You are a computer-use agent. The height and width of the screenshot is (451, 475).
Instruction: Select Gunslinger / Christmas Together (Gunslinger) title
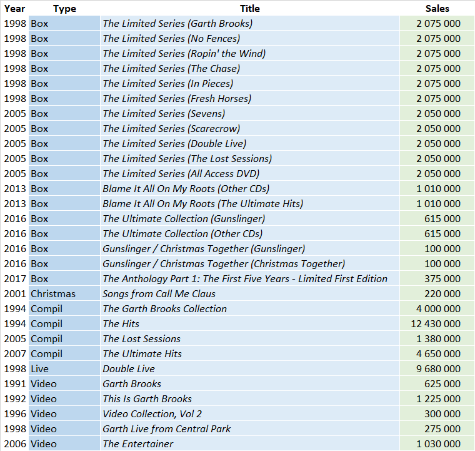[204, 249]
